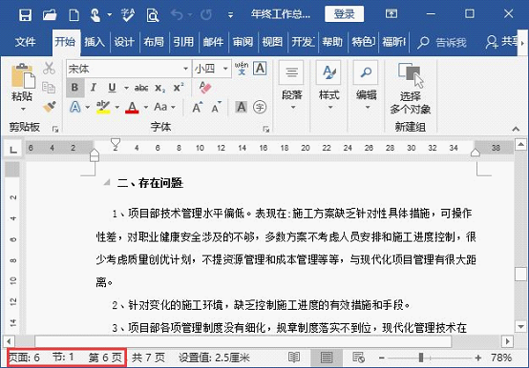
Task: Expand the Paragraph (段落) group
Action: point(292,86)
